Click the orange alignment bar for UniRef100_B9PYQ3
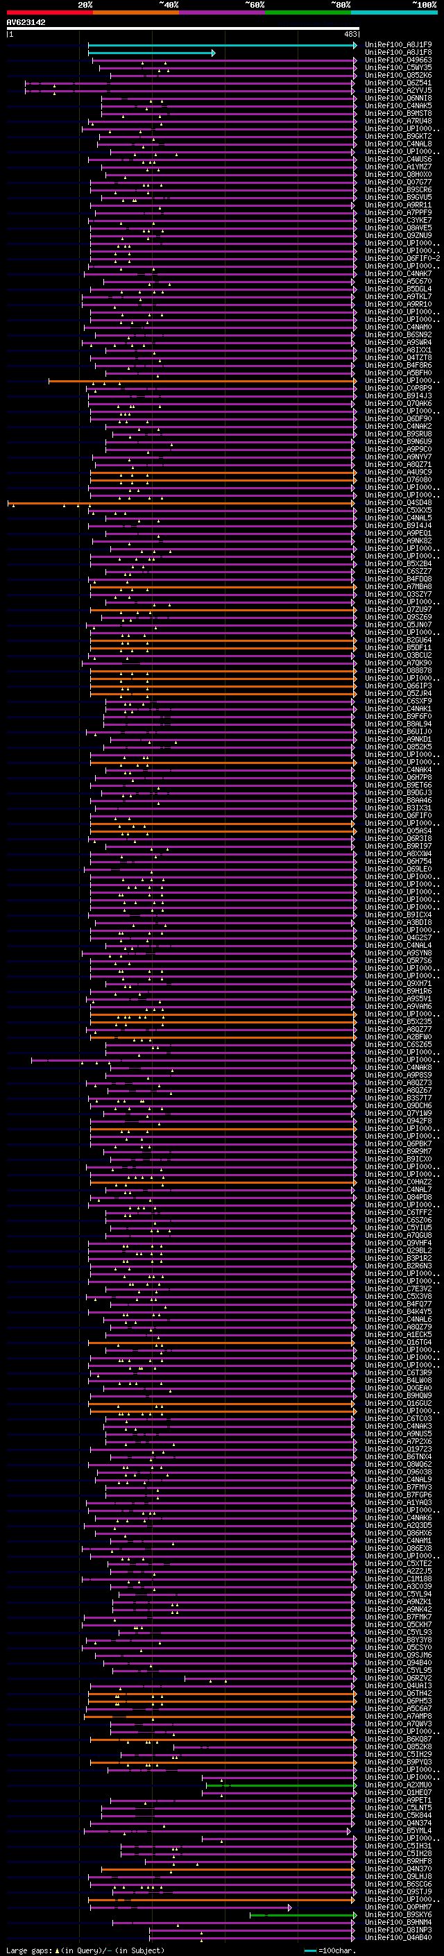Viewport: 444px width, 1956px height. click(x=223, y=1762)
